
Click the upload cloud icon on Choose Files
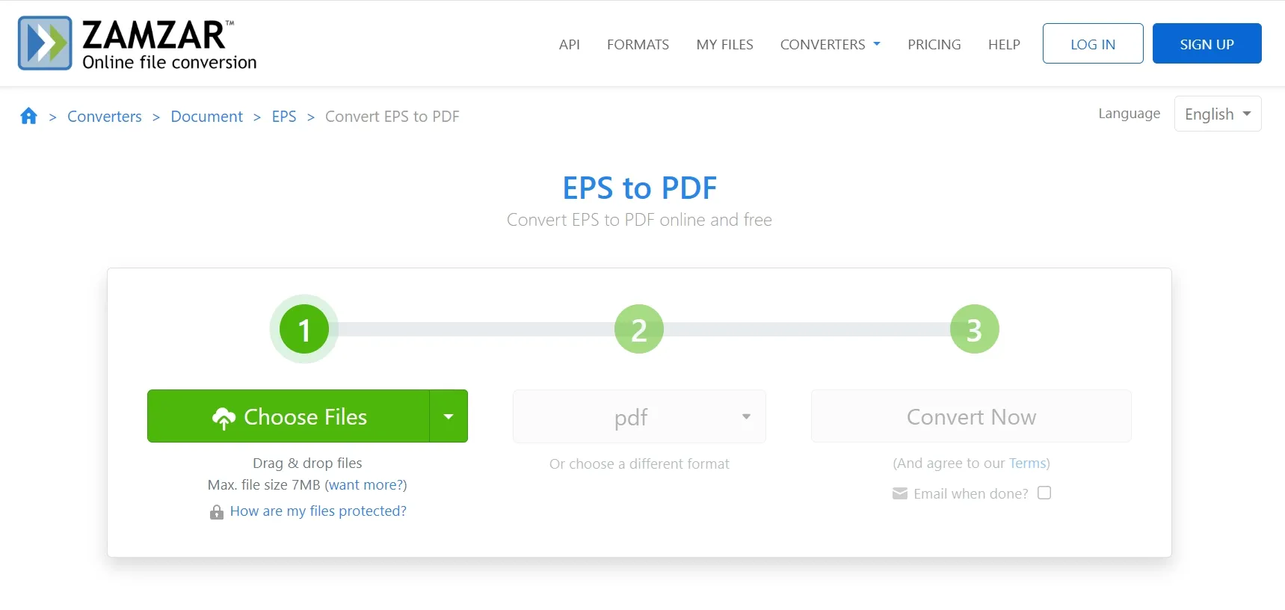point(224,416)
